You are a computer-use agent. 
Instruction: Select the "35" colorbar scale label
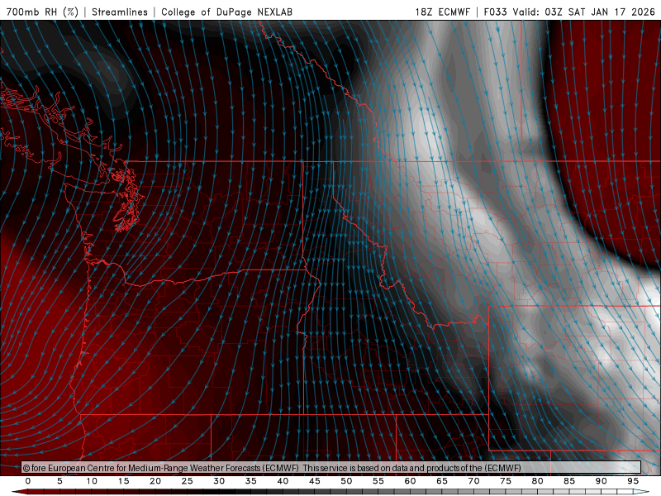[251, 481]
